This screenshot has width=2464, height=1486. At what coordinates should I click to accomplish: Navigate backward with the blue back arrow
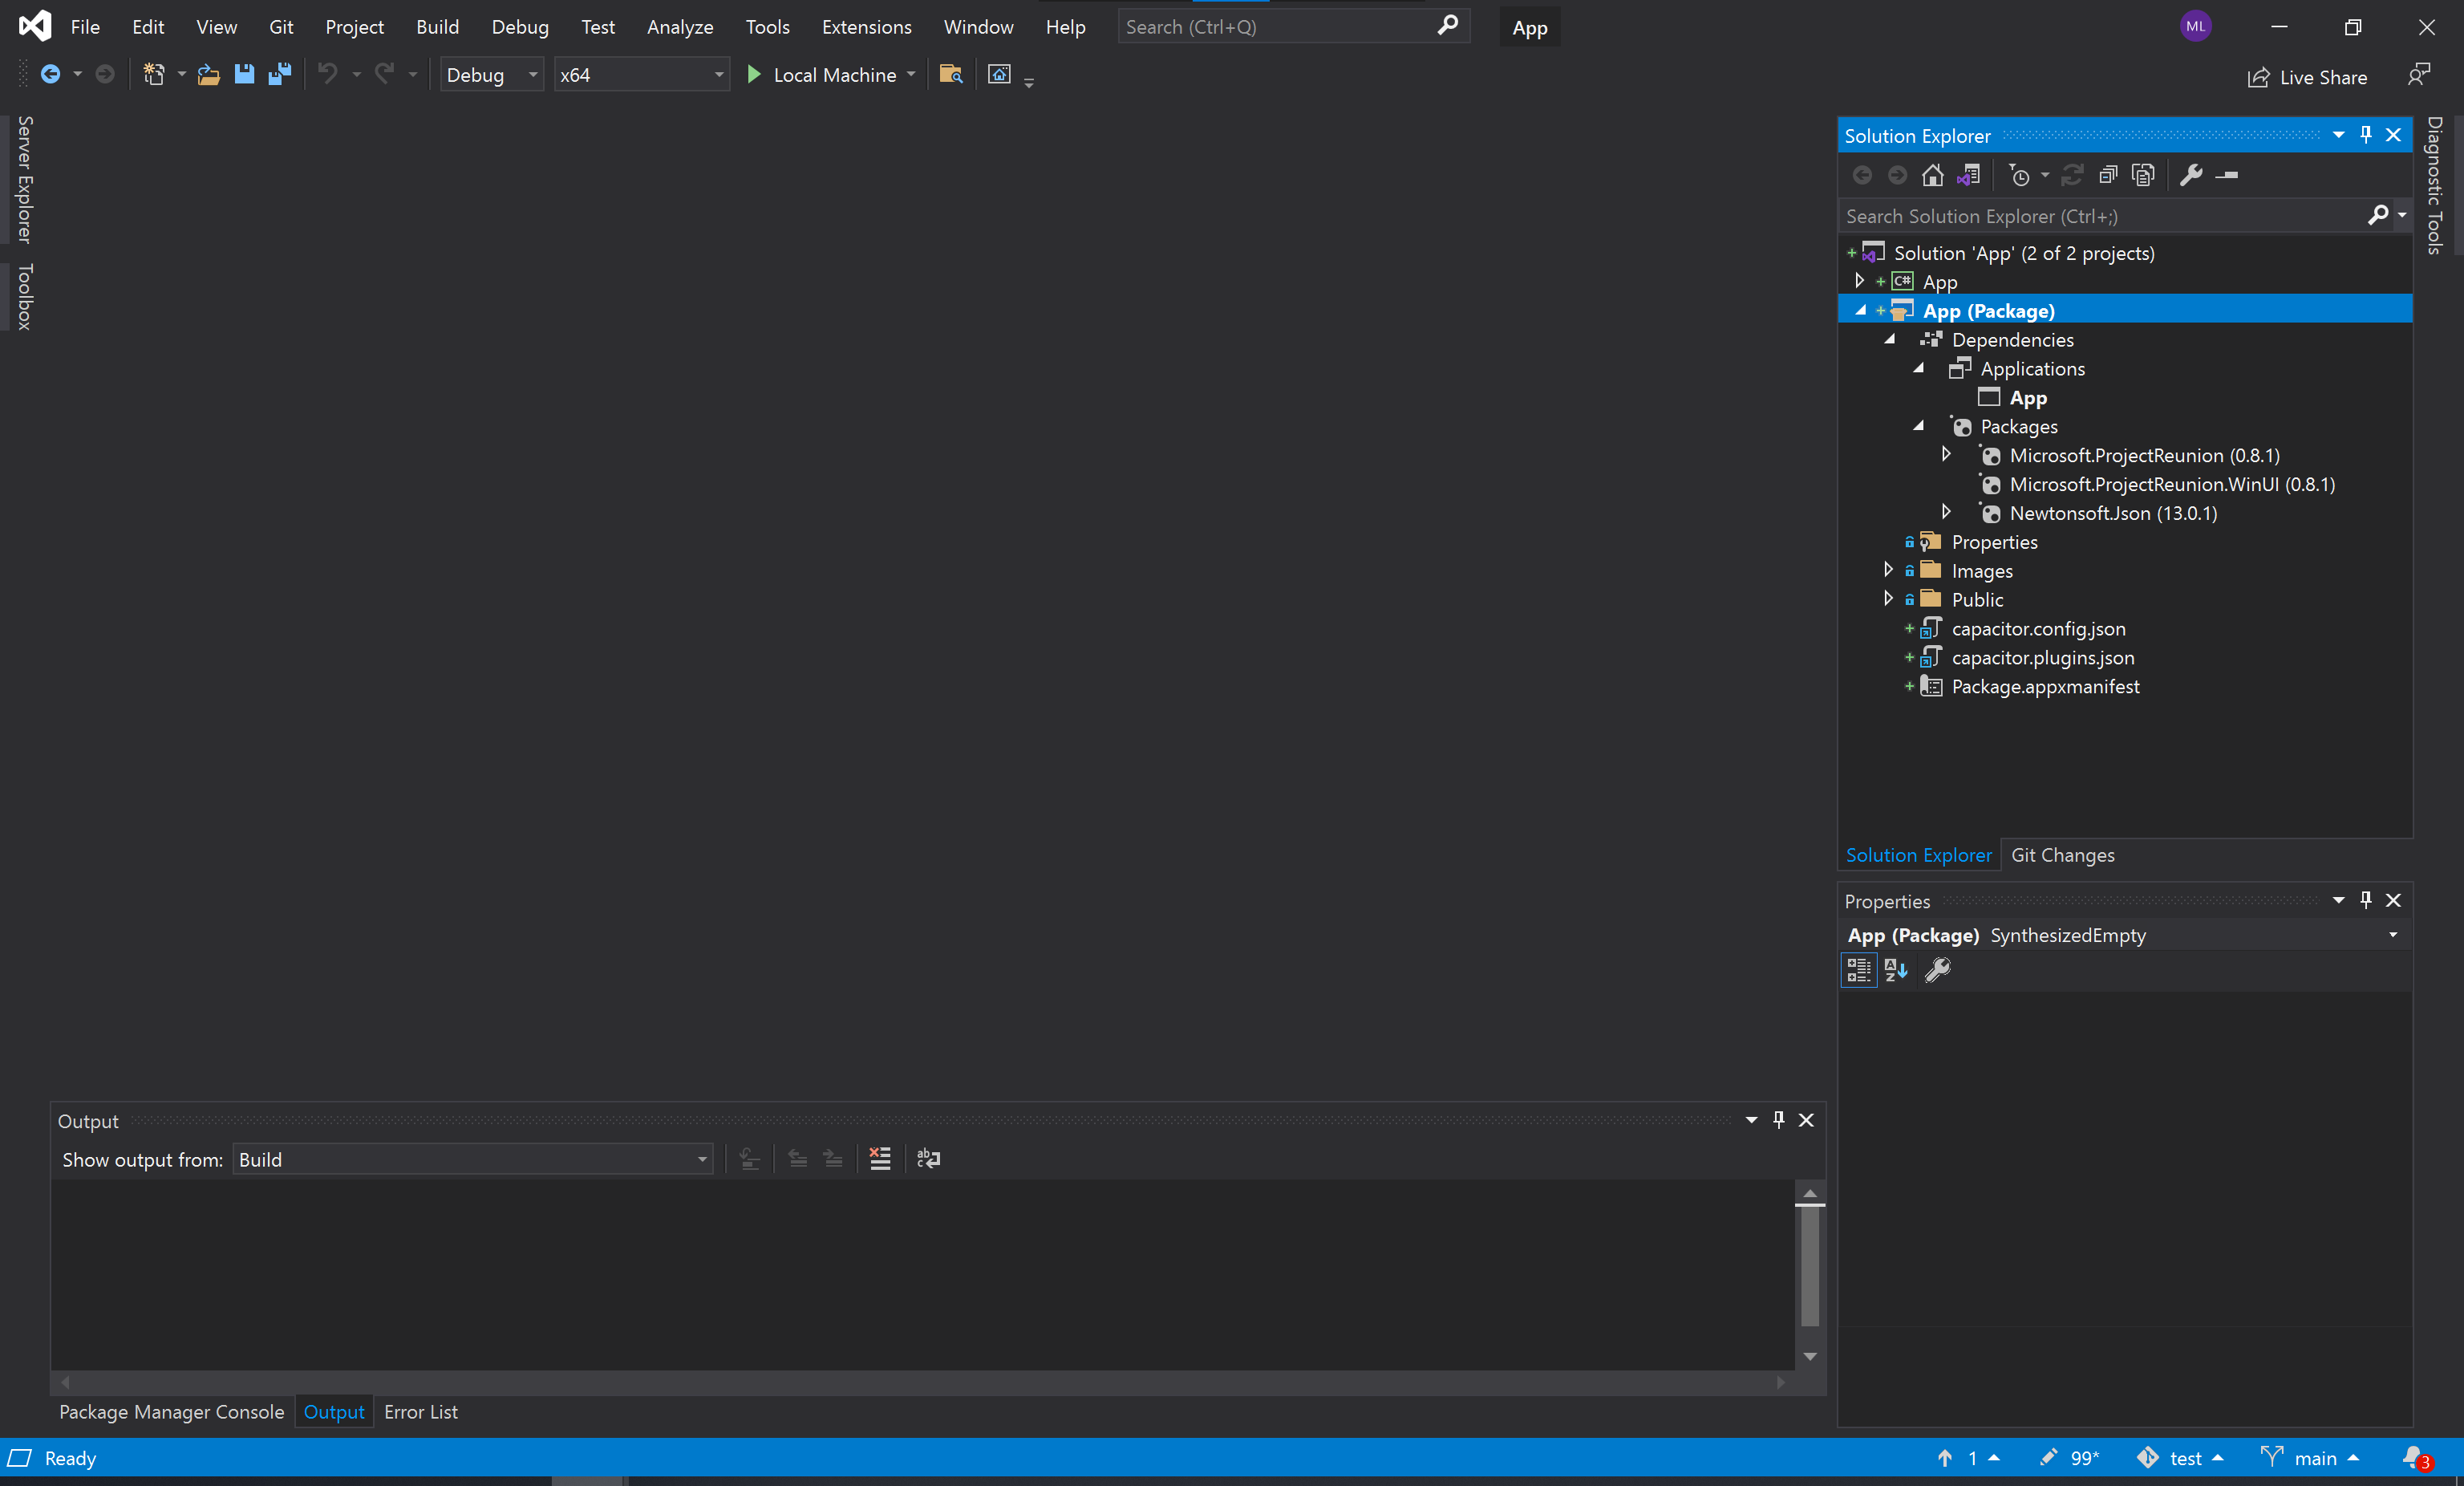[50, 74]
